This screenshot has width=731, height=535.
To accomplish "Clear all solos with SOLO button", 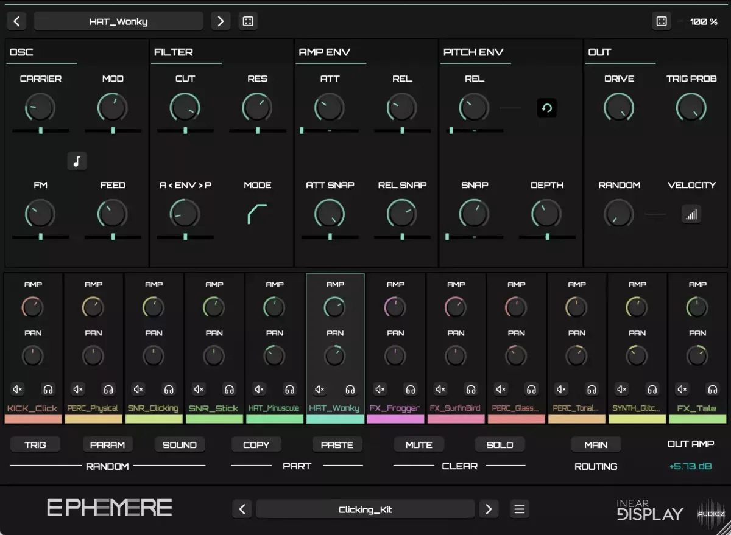I will [x=500, y=445].
